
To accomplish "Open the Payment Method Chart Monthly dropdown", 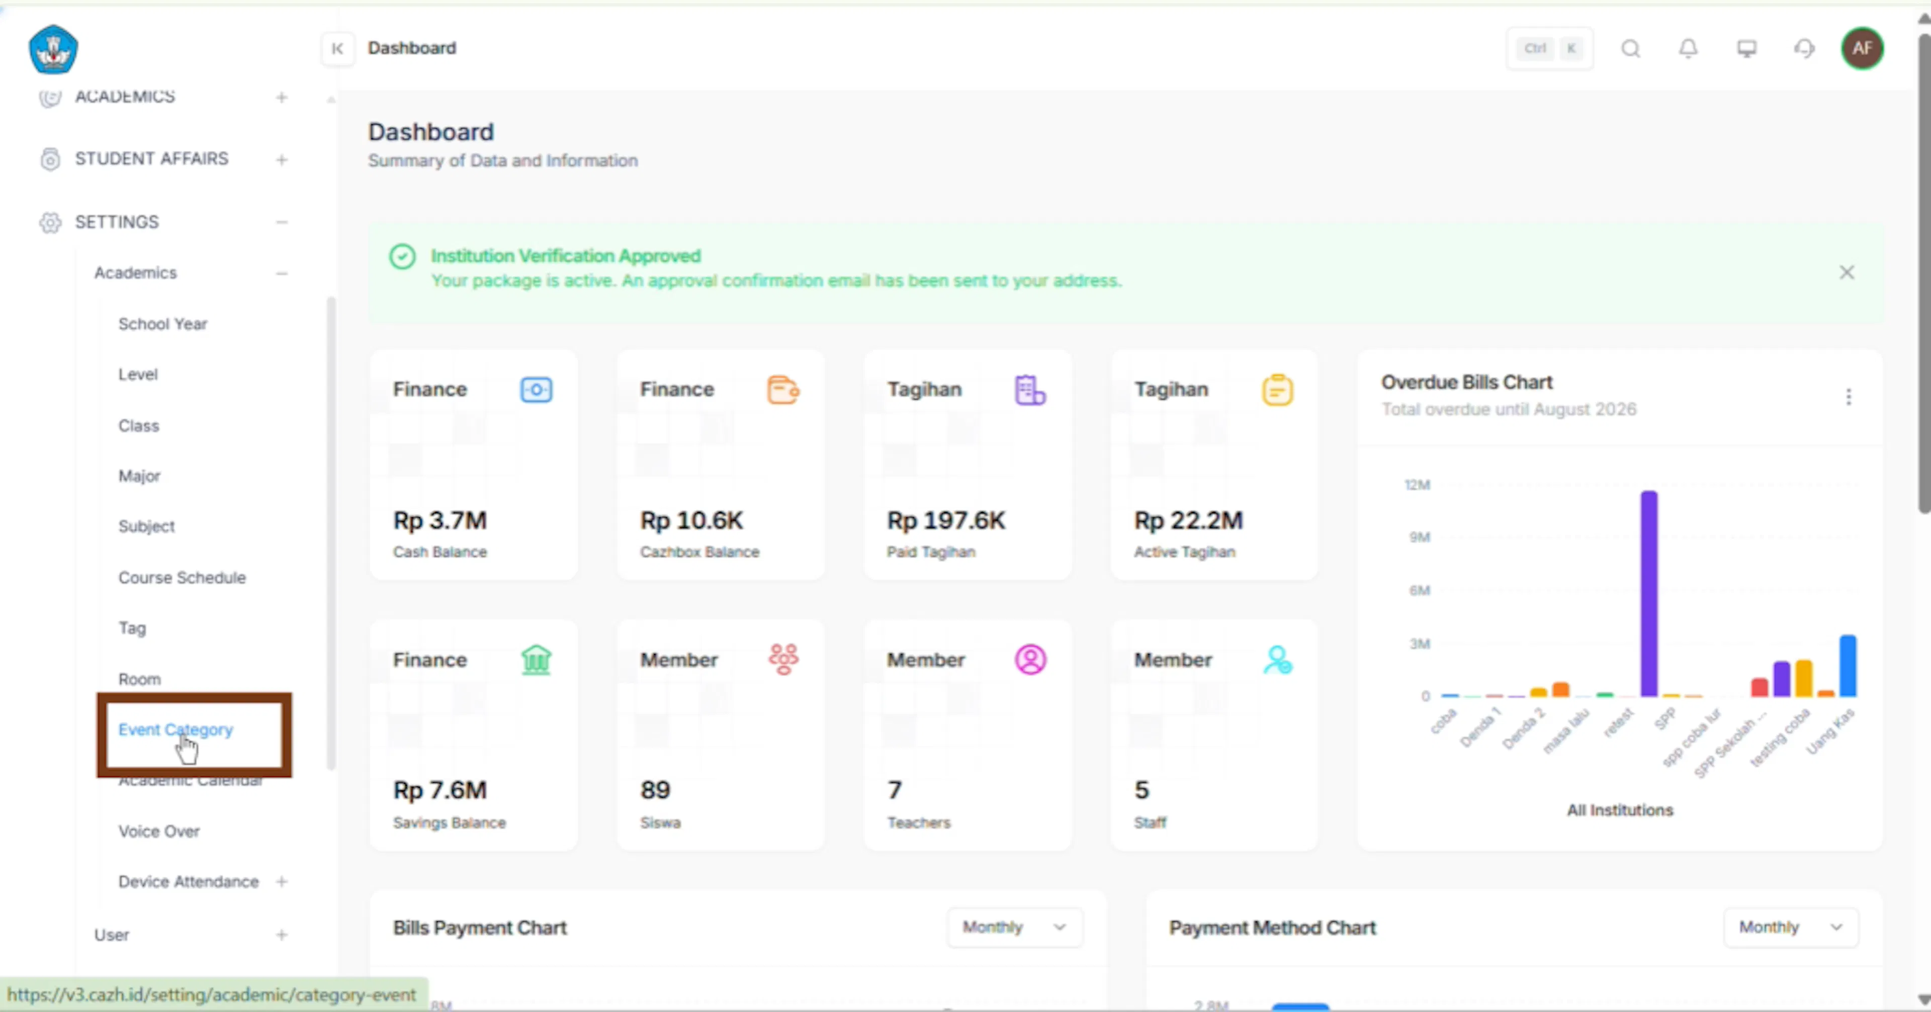I will click(1791, 928).
